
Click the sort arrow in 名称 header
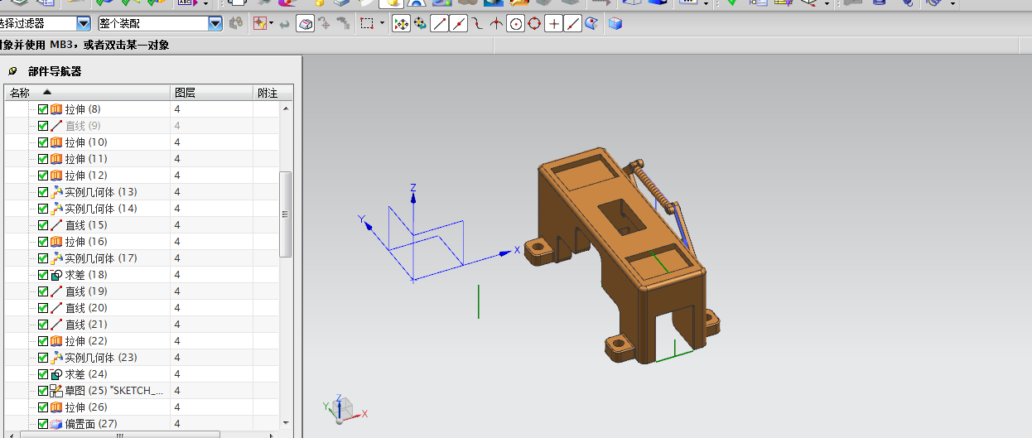47,93
